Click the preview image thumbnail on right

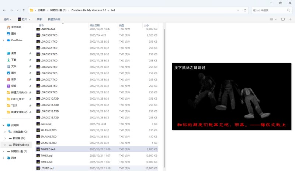tap(232, 96)
